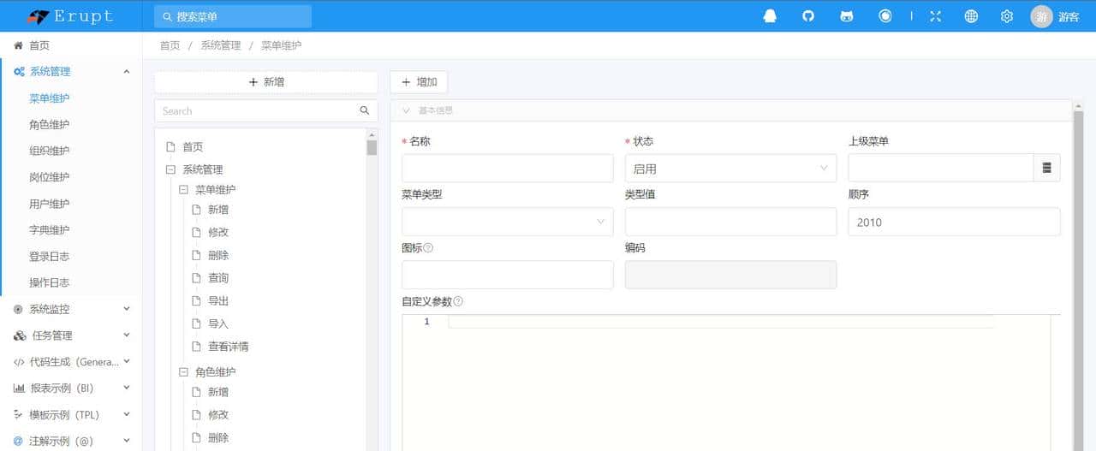Collapse the 基本信息 section
Screen dimensions: 1096x451
pos(407,110)
